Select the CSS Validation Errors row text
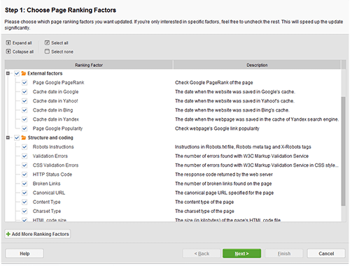350x266 pixels. pos(55,165)
